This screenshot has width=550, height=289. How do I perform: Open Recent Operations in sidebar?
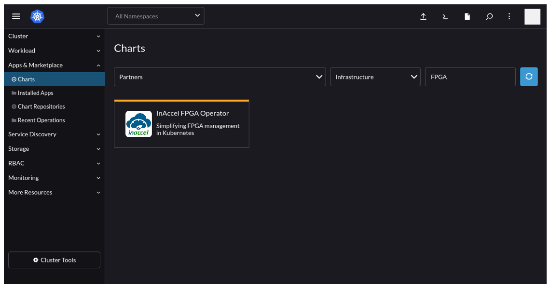tap(41, 120)
